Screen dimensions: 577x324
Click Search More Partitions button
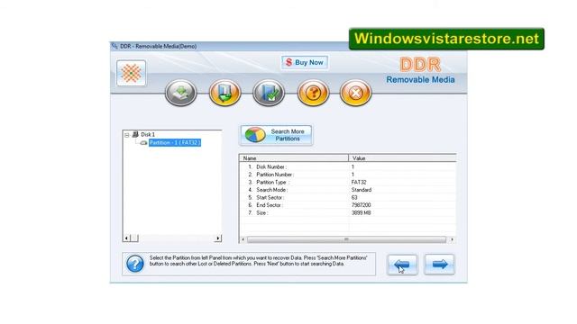[276, 135]
